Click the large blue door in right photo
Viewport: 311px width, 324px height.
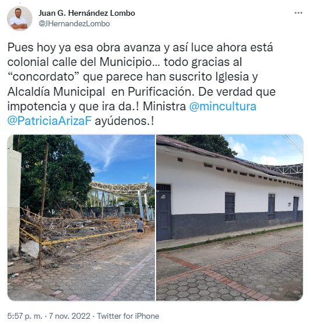(164, 213)
